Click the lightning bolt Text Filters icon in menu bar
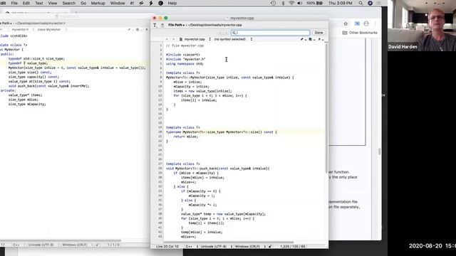 tap(151, 3)
